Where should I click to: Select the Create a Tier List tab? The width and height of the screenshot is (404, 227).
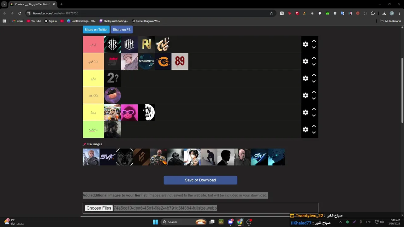pyautogui.click(x=33, y=4)
